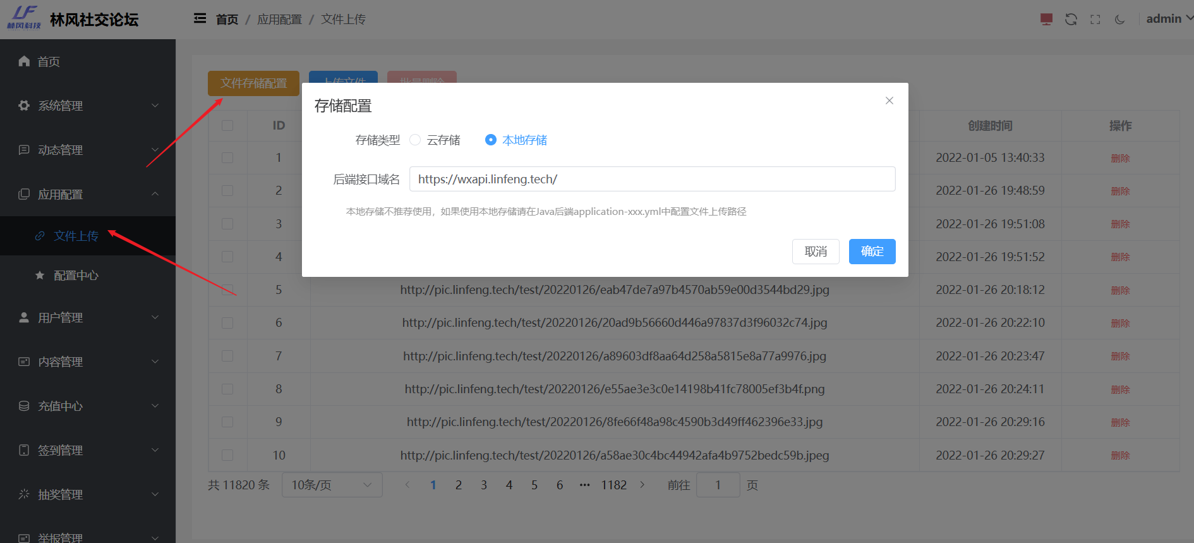Viewport: 1194px width, 543px height.
Task: Open the 10条/页 page size dropdown
Action: [x=332, y=485]
